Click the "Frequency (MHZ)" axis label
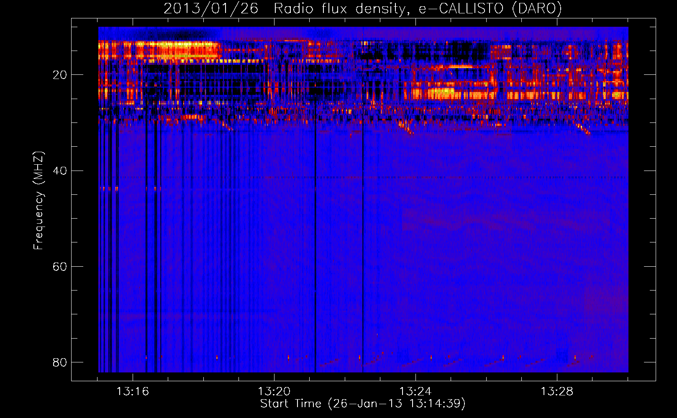 (38, 201)
